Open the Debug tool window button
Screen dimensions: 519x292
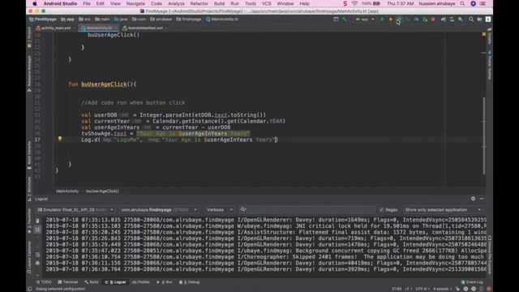coord(189,282)
